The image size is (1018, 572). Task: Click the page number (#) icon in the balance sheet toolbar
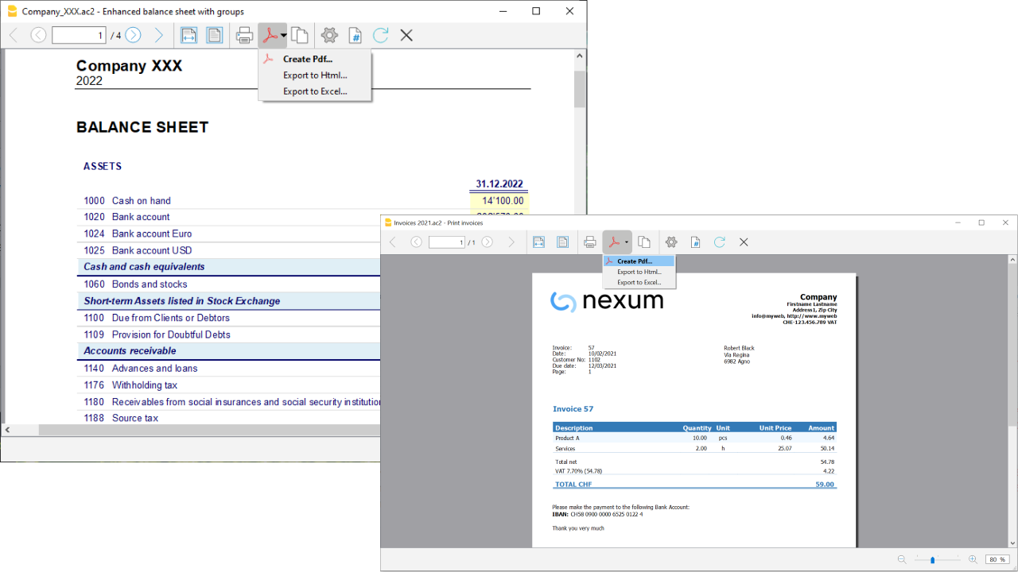[x=356, y=35]
